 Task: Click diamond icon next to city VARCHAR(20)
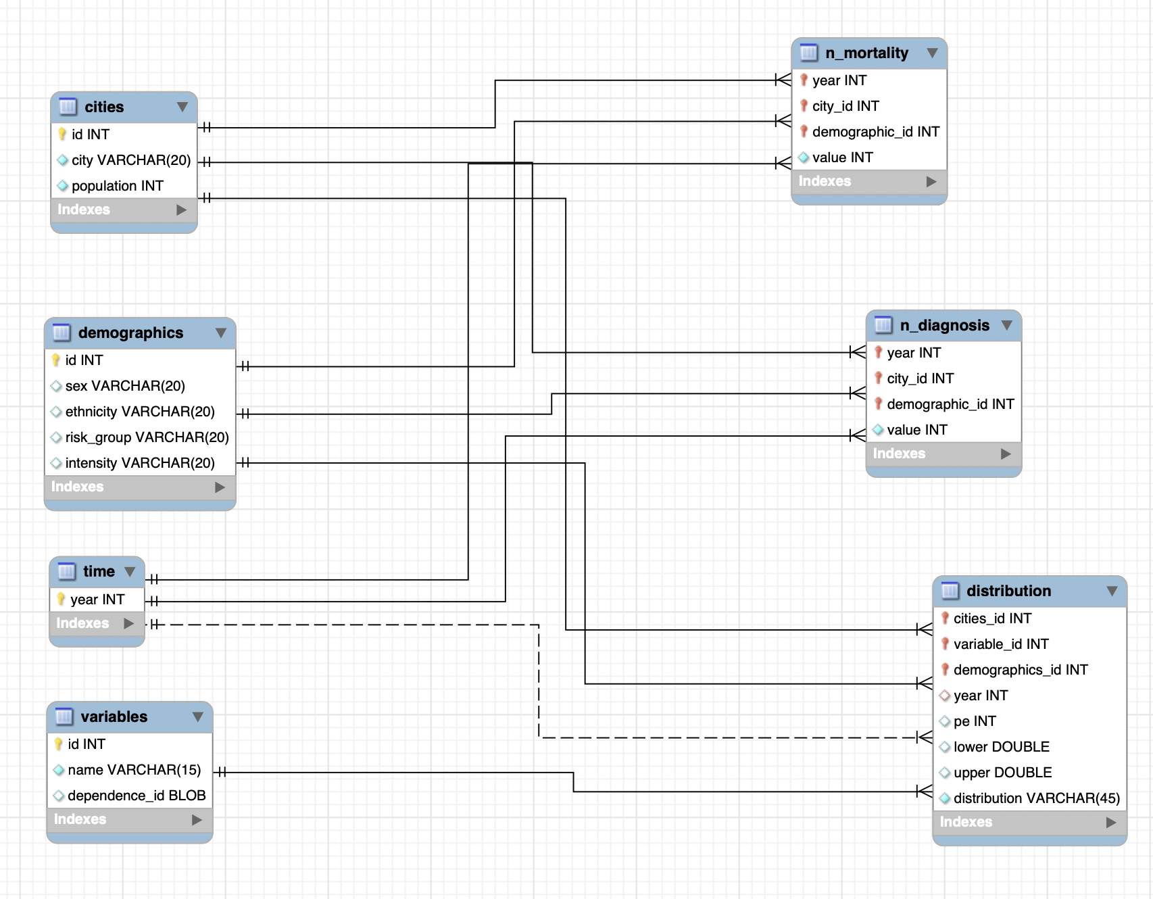click(x=63, y=160)
